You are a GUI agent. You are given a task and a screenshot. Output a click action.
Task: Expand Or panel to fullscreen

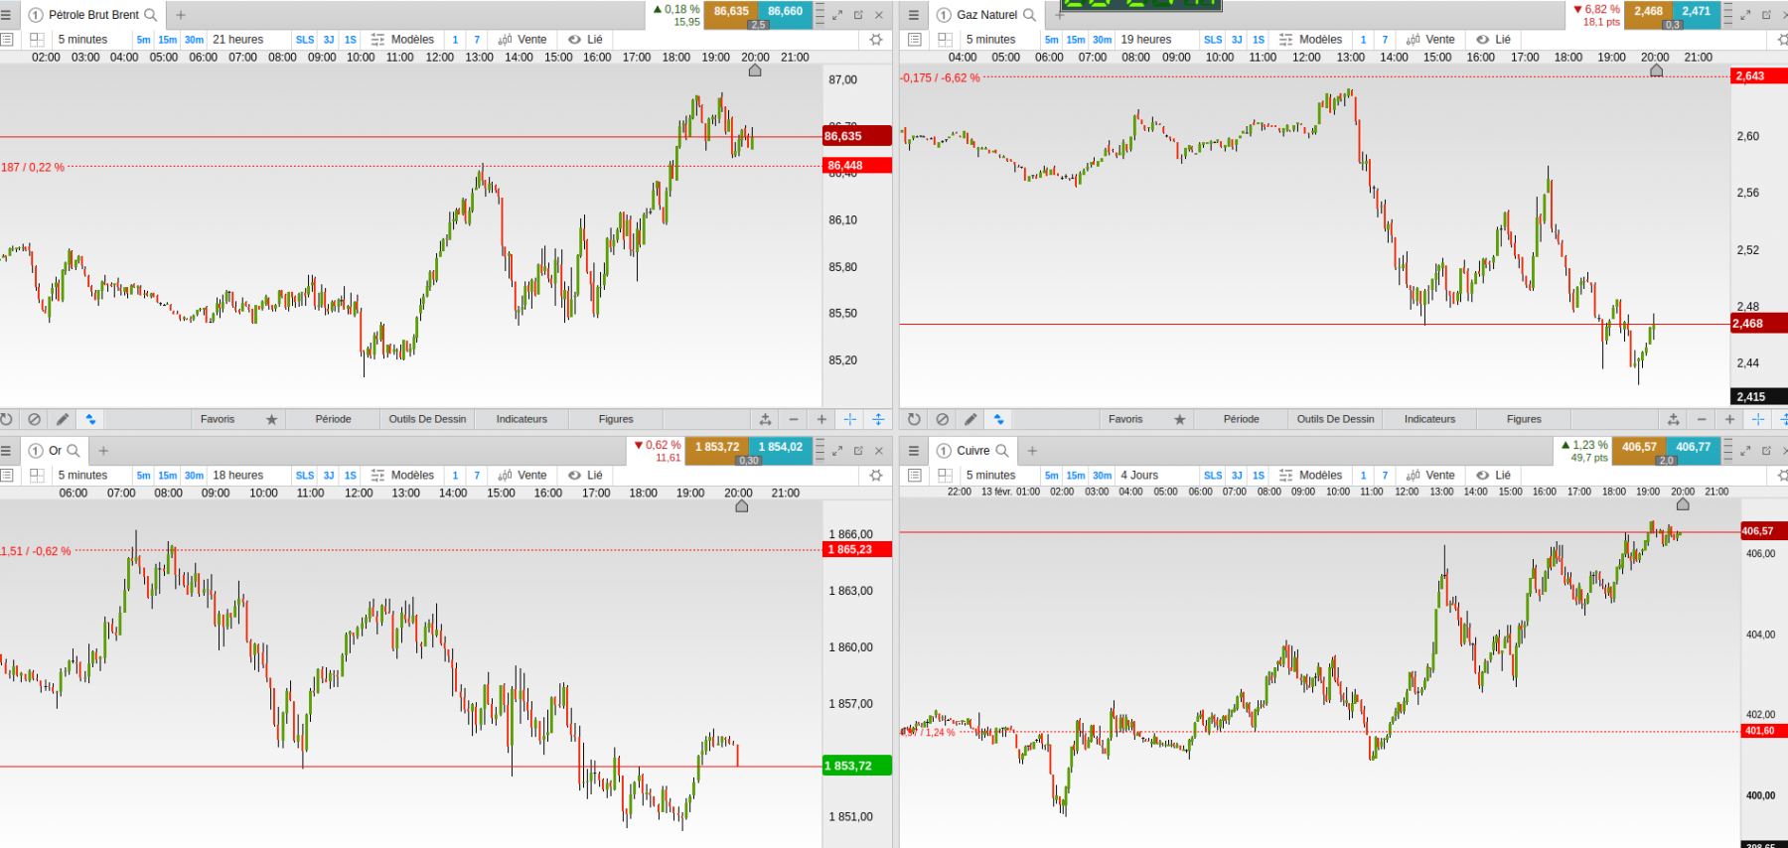pos(837,451)
